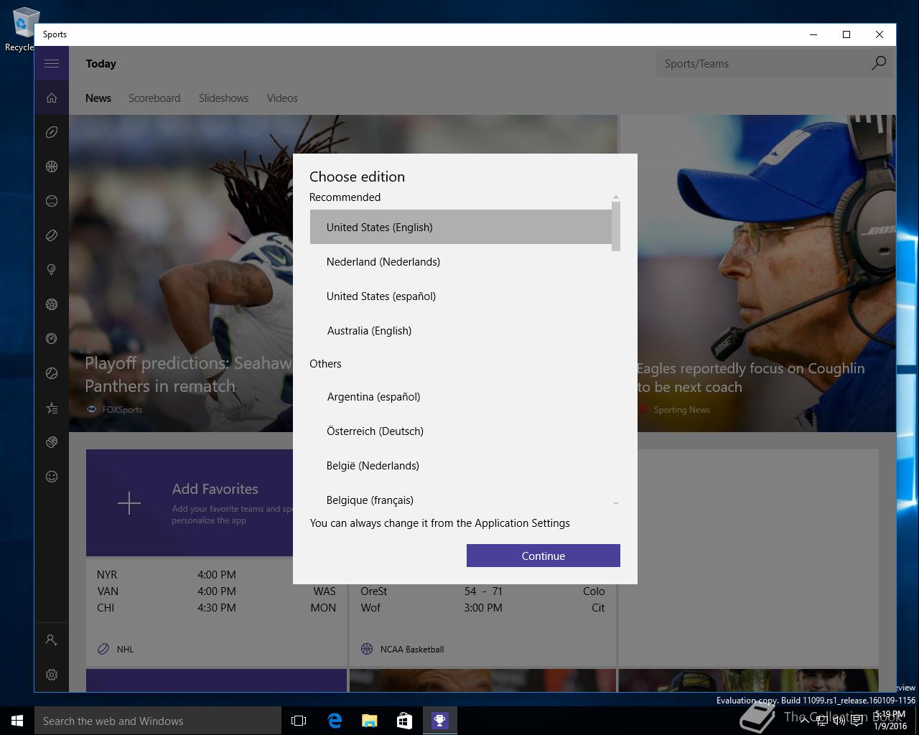This screenshot has height=735, width=919.
Task: Select Österreich (Deutsch) edition
Action: pos(461,431)
